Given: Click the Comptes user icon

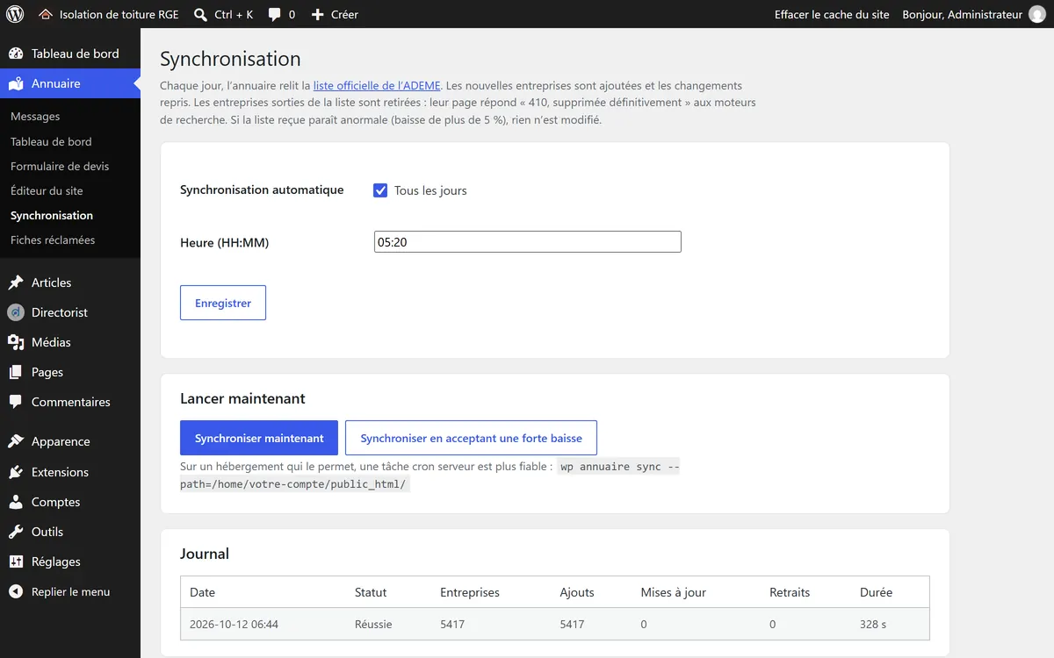Looking at the screenshot, I should point(16,502).
